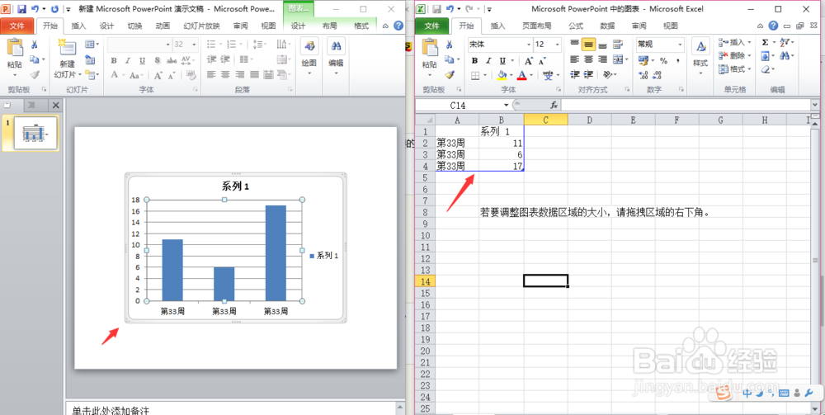Viewport: 825px width, 415px height.
Task: Toggle text Shadow in PowerPoint
Action: coord(157,60)
